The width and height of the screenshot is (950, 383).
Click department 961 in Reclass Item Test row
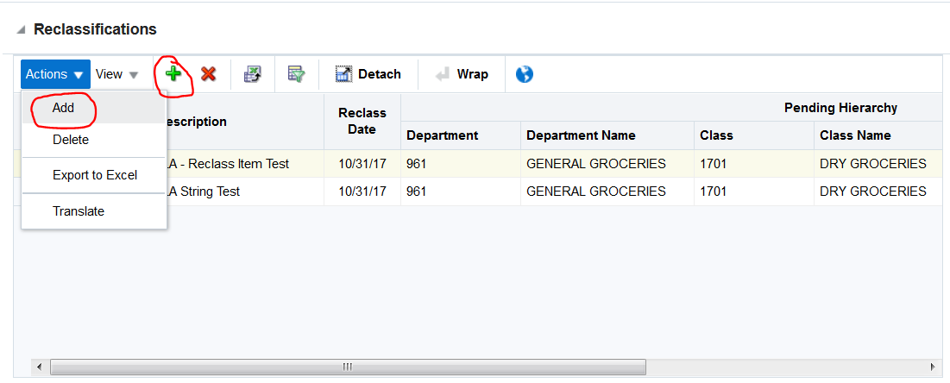click(461, 164)
